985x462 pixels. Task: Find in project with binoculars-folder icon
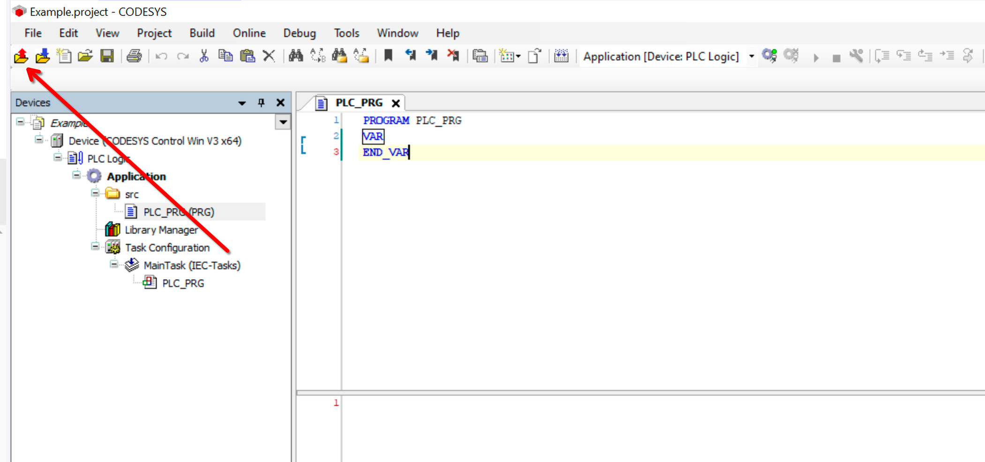(339, 56)
